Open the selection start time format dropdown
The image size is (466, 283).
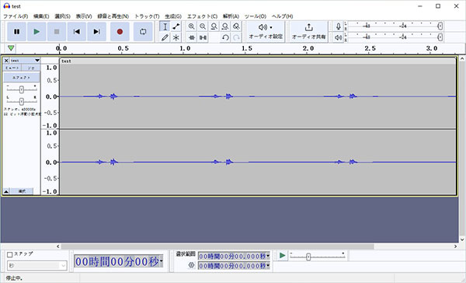(x=268, y=256)
